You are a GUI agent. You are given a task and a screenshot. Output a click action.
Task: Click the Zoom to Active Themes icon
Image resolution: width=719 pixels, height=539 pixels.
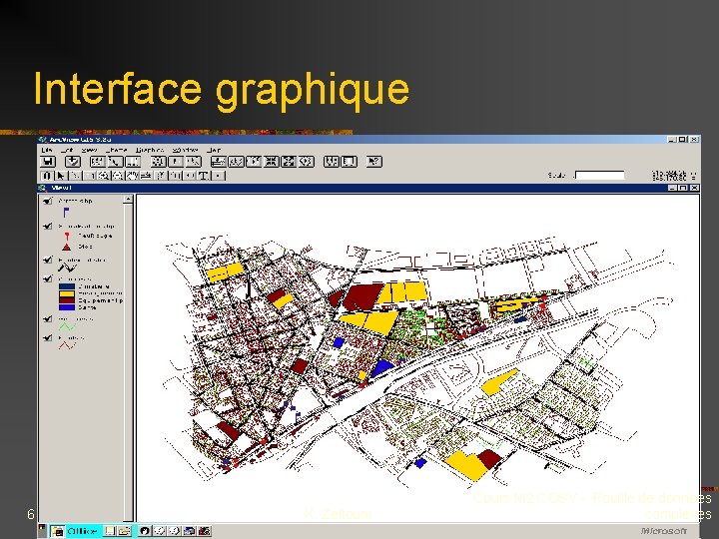236,162
